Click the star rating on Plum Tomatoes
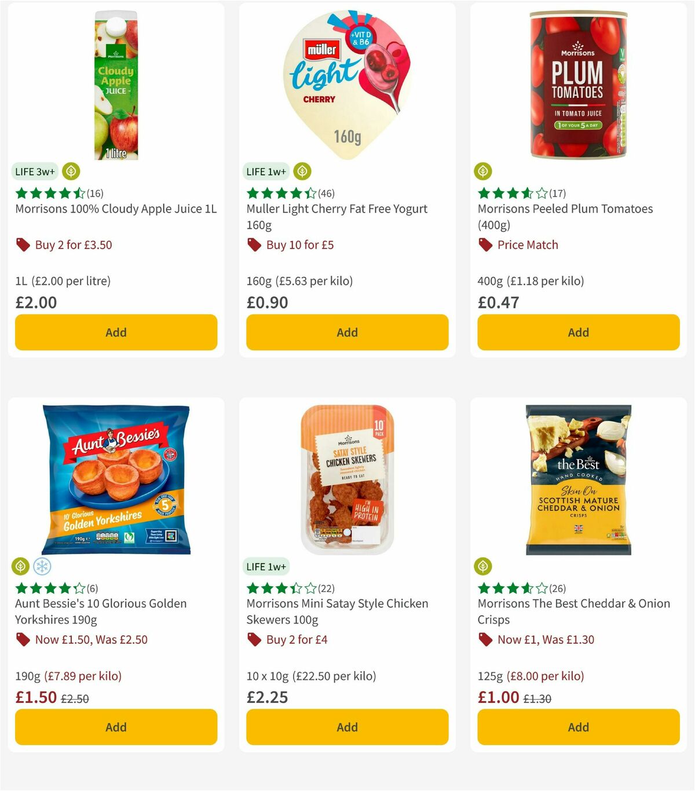This screenshot has width=695, height=791. click(513, 193)
